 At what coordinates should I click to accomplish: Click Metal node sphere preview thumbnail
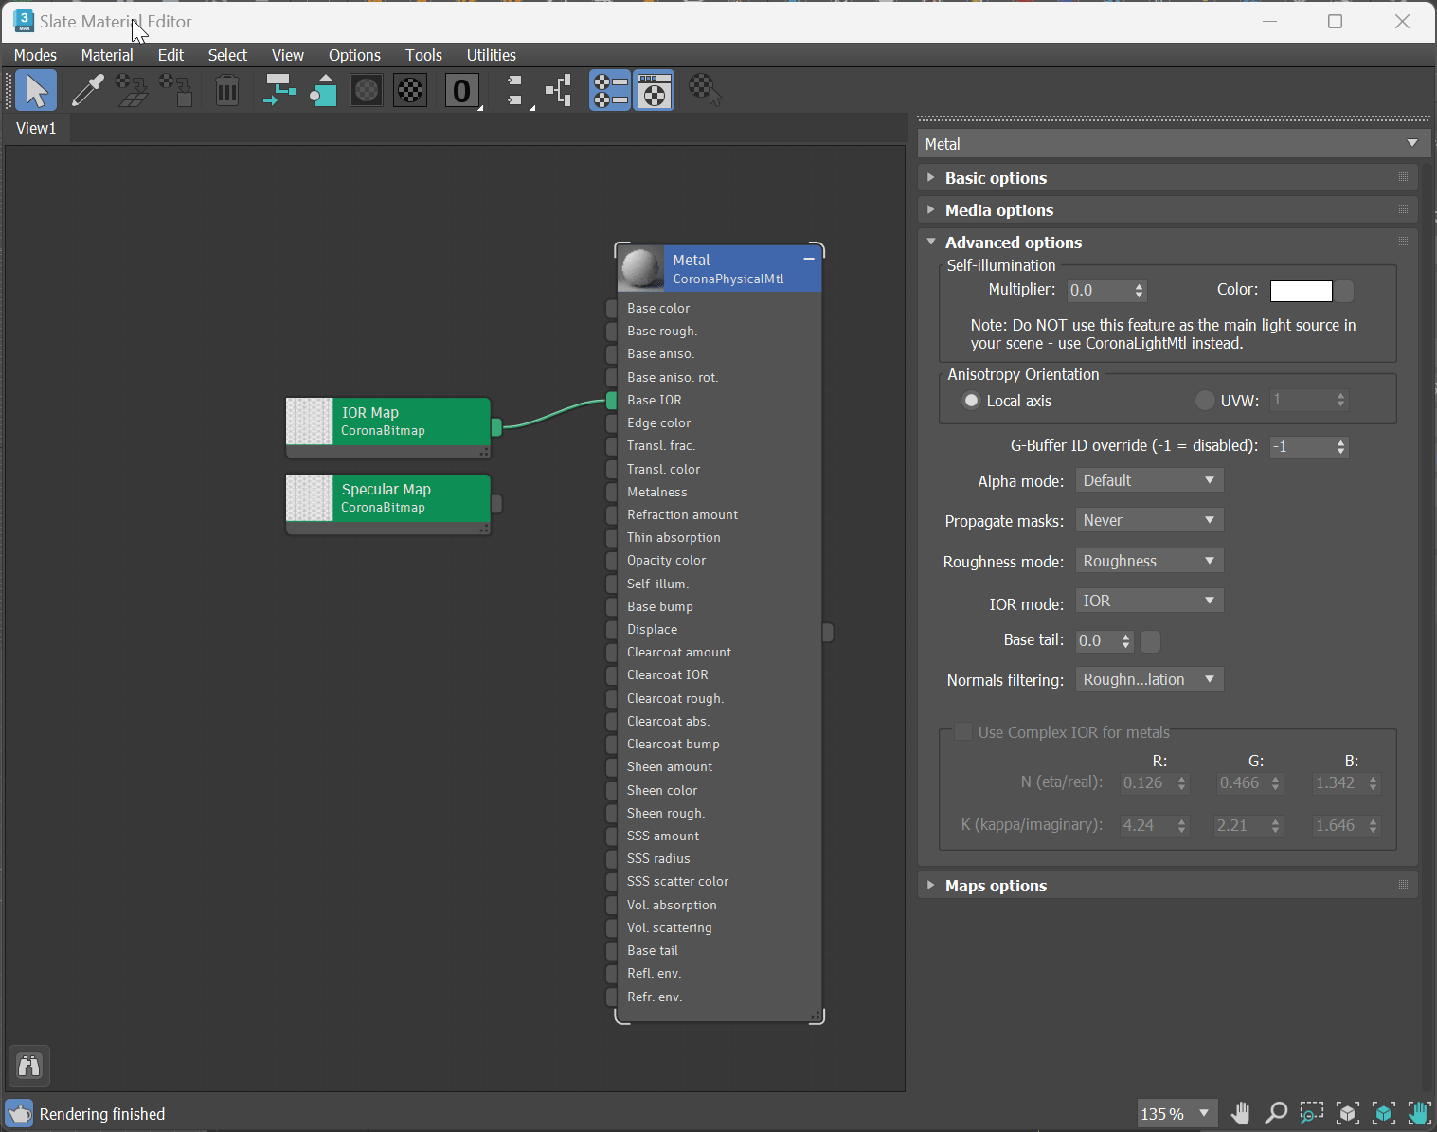(641, 269)
